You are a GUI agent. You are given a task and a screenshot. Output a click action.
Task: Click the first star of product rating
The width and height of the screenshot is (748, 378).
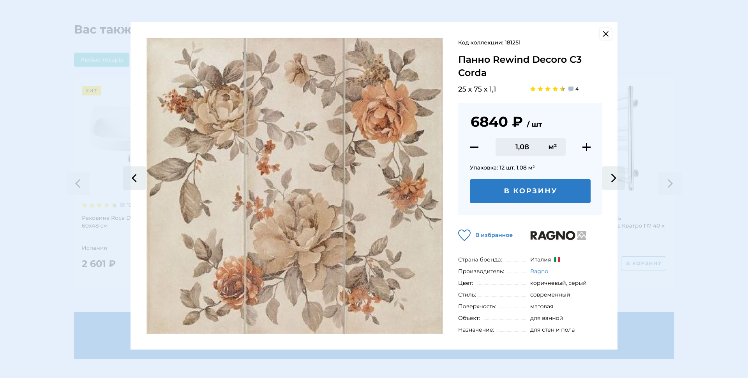coord(533,89)
